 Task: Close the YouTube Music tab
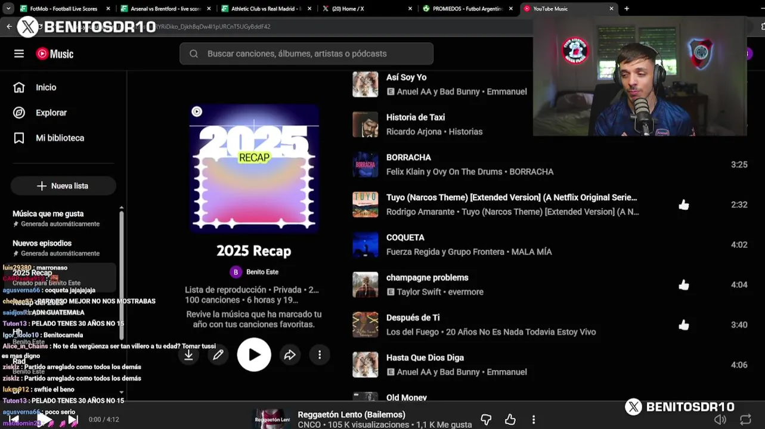(x=611, y=9)
